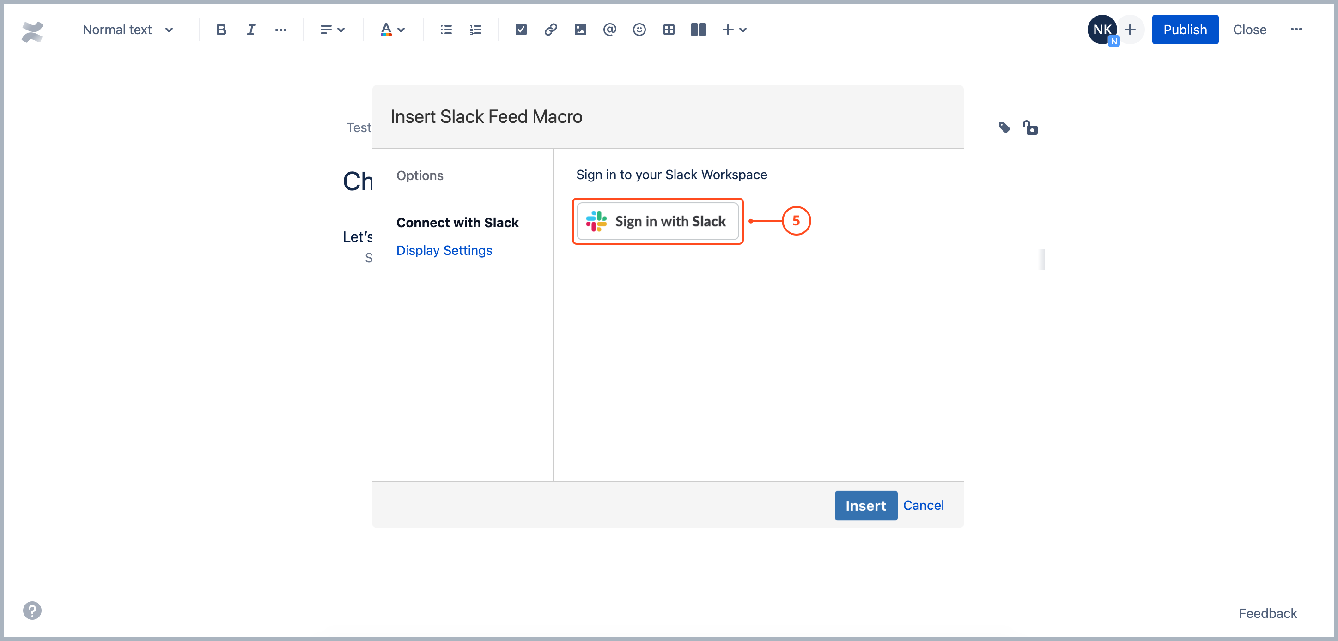Toggle bold formatting

click(221, 30)
